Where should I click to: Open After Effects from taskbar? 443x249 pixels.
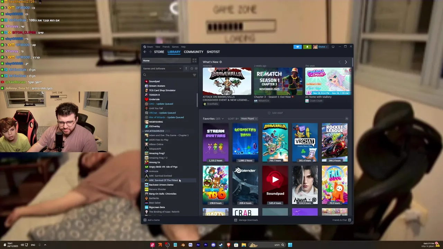[198, 245]
